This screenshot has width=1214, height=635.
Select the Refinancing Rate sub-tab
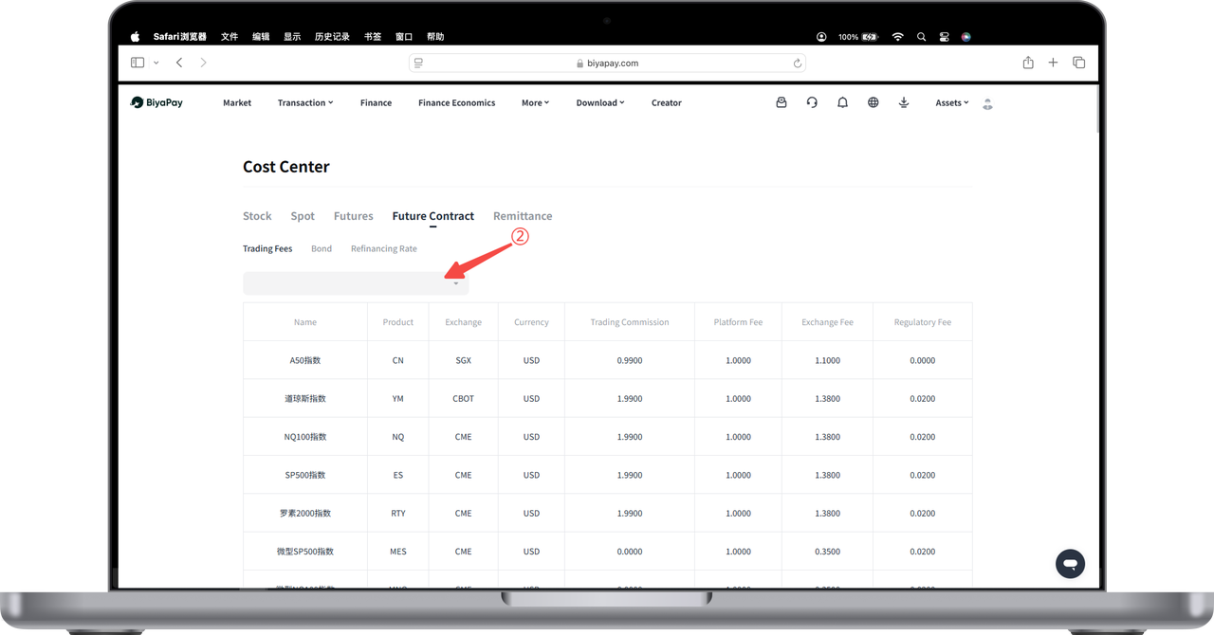tap(383, 249)
